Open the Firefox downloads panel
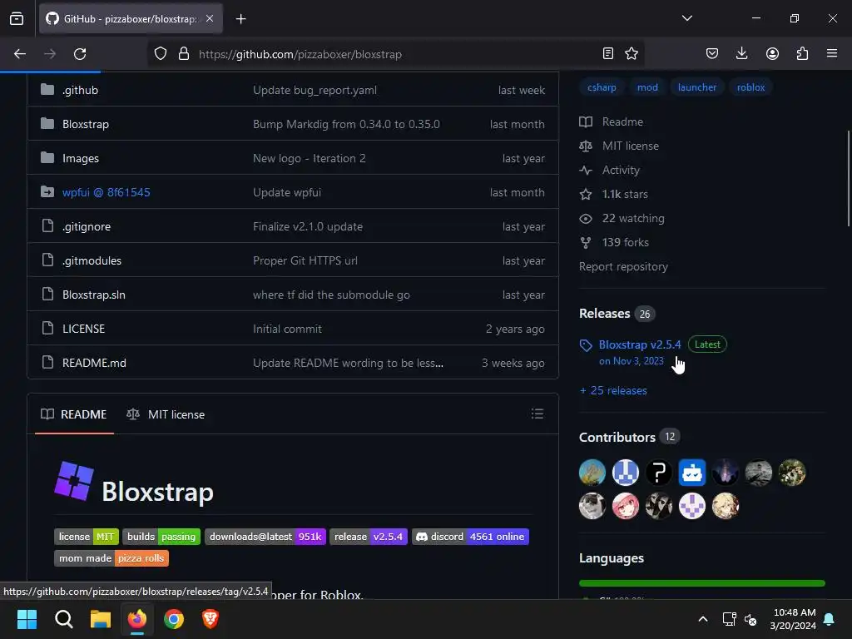 click(741, 53)
